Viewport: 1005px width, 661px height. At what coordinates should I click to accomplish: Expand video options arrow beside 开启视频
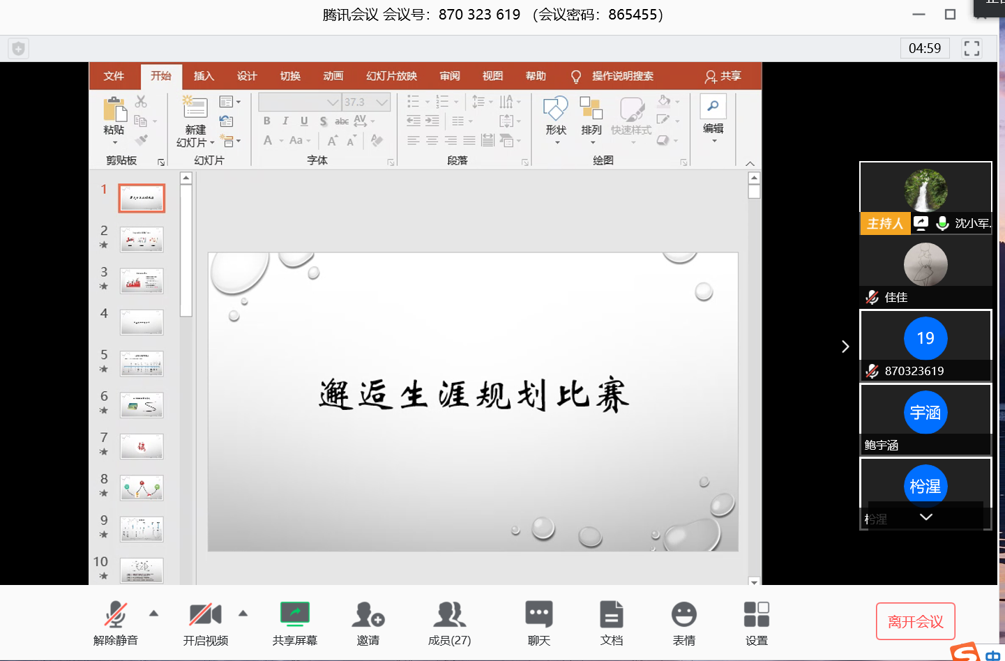coord(243,614)
